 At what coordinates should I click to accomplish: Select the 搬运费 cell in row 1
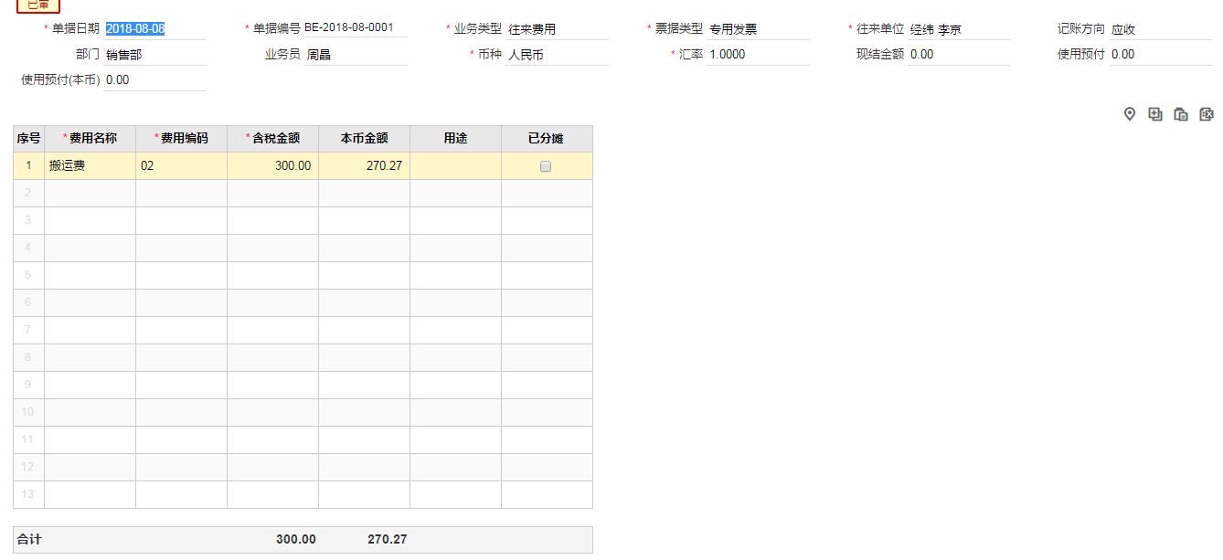point(90,166)
